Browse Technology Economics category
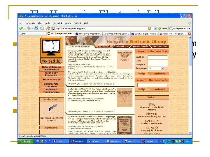Image resolution: width=210 pixels, height=157 pixels. click(x=51, y=74)
